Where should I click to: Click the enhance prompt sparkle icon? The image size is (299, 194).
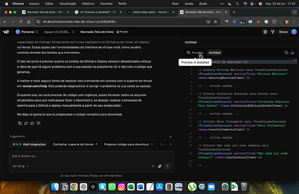pyautogui.click(x=153, y=166)
